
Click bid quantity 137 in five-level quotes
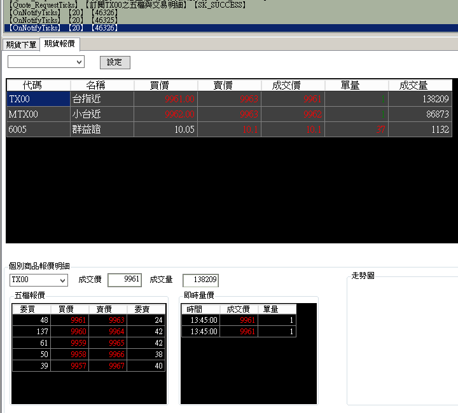[32, 331]
